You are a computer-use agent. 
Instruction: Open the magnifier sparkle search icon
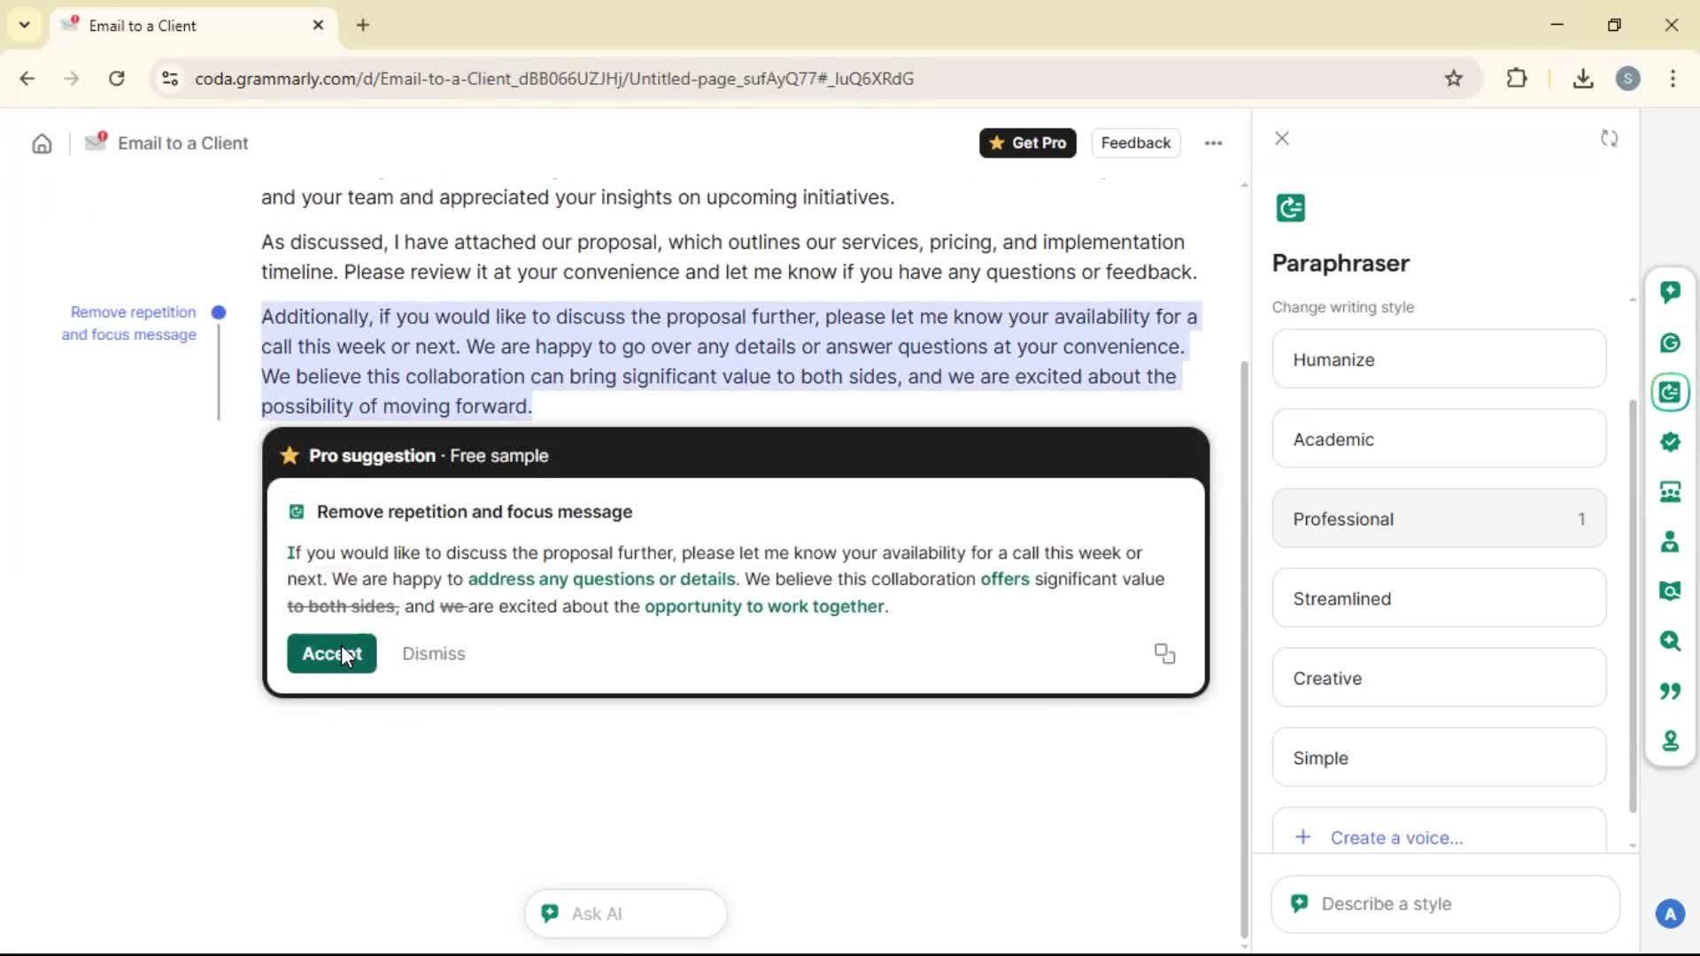click(x=1670, y=640)
